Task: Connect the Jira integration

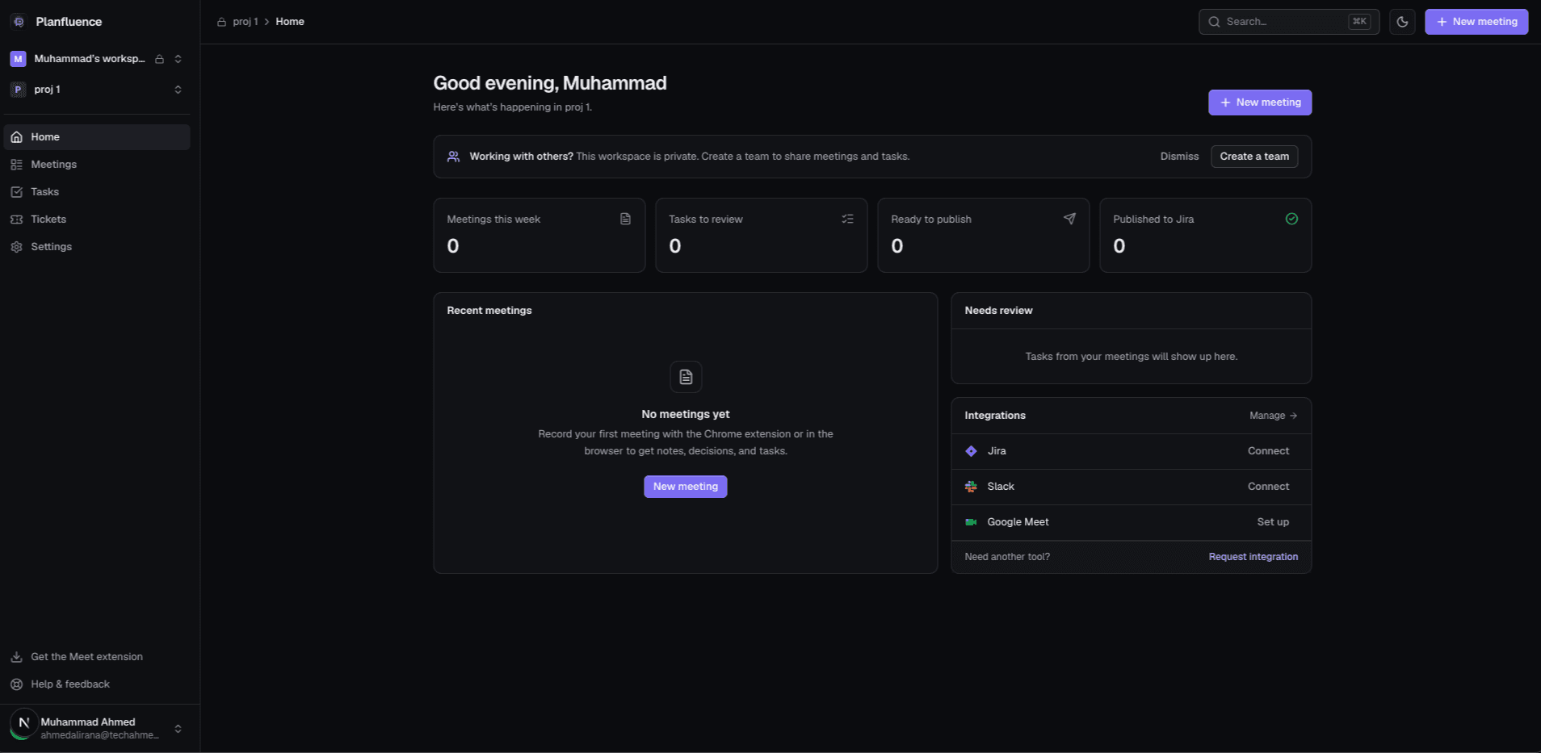Action: (x=1268, y=451)
